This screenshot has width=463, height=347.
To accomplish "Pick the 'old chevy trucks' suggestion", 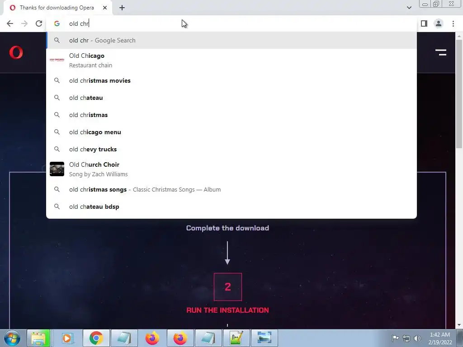I will point(231,149).
